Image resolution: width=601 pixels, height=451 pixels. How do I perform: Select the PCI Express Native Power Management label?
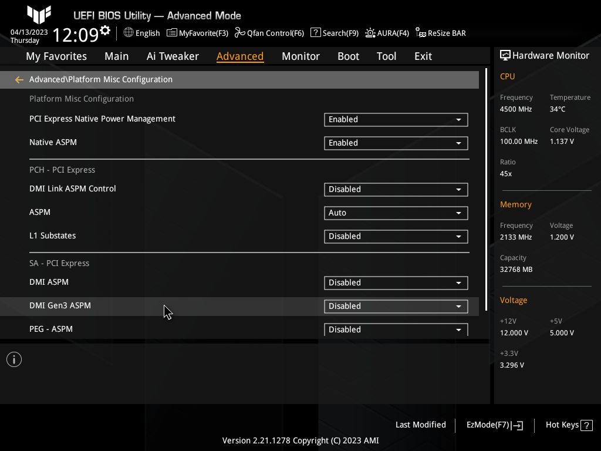click(102, 119)
